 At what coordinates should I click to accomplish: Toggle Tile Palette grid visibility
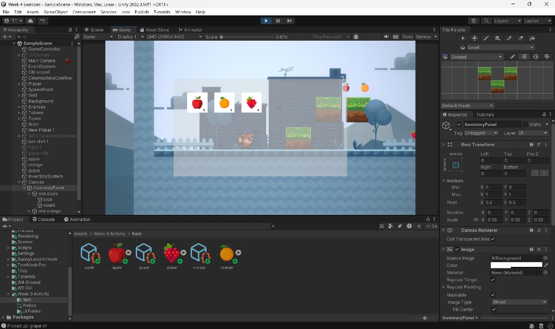pos(524,57)
